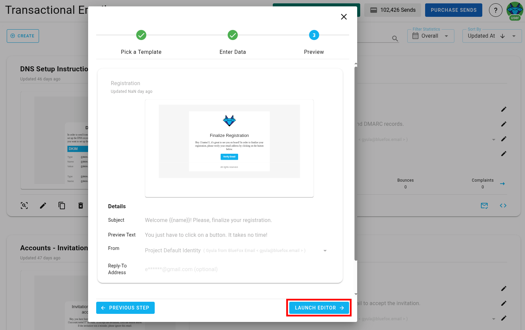Click the LAUNCH EDITOR button
This screenshot has height=330, width=525.
(318, 307)
